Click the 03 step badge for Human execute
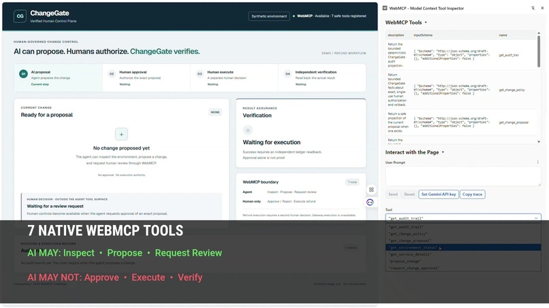Image resolution: width=549 pixels, height=308 pixels. click(199, 73)
